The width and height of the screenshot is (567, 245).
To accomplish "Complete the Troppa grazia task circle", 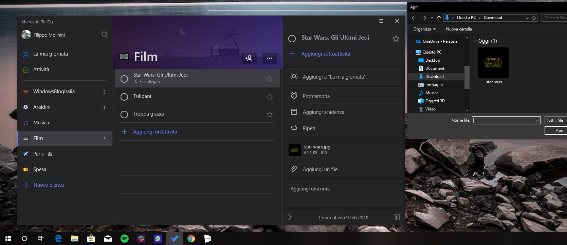I will (x=124, y=115).
